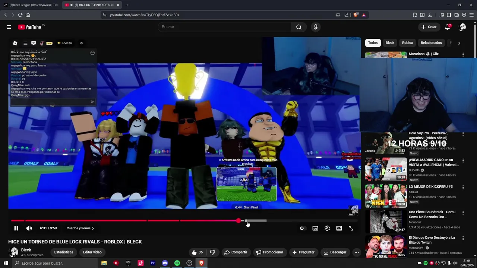Screen dimensions: 477x268
Task: Show next filter chips with arrow
Action: click(459, 43)
